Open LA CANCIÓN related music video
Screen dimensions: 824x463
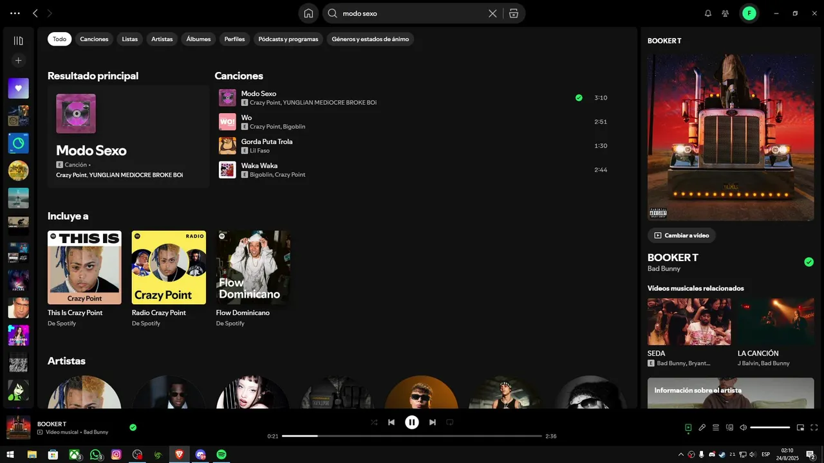(x=776, y=332)
